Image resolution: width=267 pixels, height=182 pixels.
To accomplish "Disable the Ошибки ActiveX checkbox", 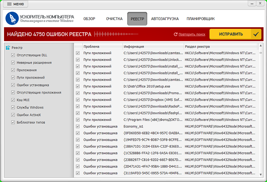I will [13, 115].
